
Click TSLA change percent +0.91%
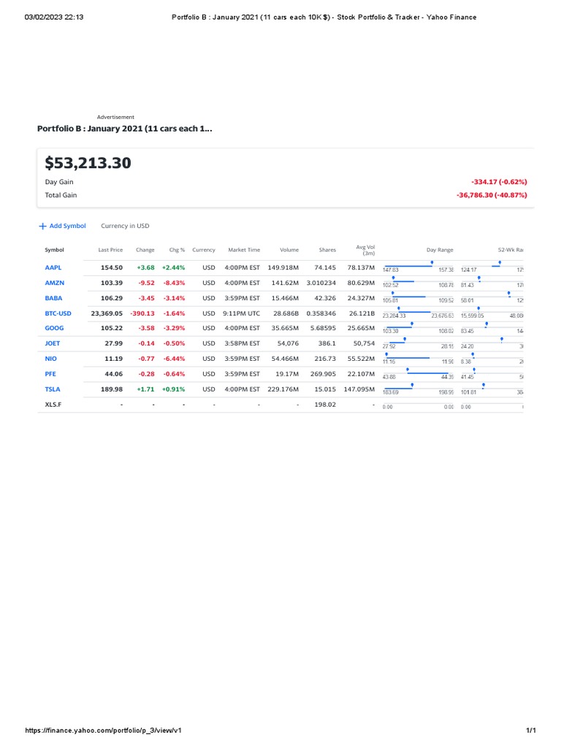tap(174, 389)
